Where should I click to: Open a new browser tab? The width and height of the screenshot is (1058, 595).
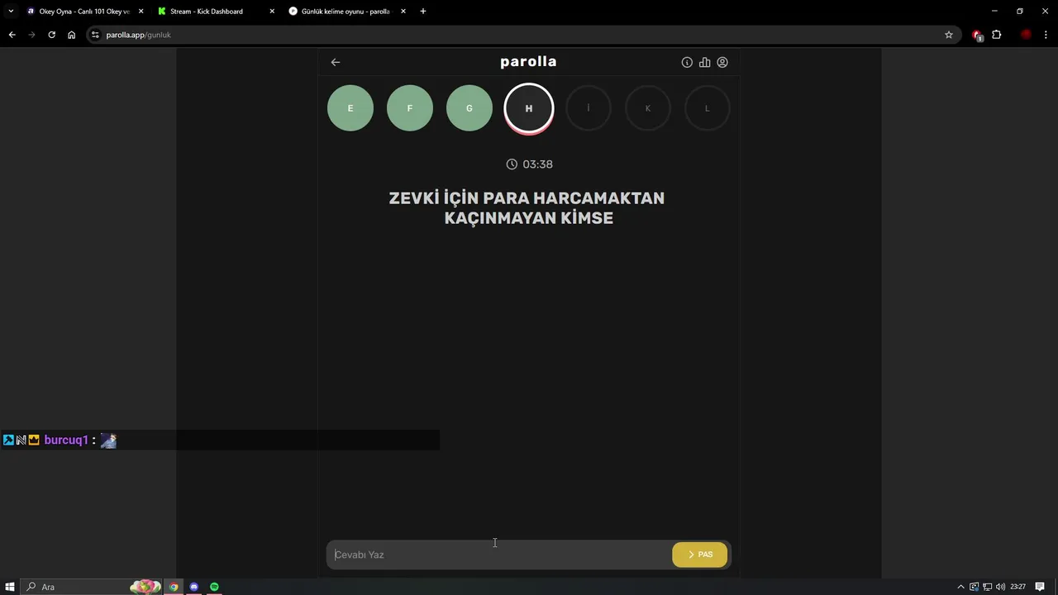[423, 12]
